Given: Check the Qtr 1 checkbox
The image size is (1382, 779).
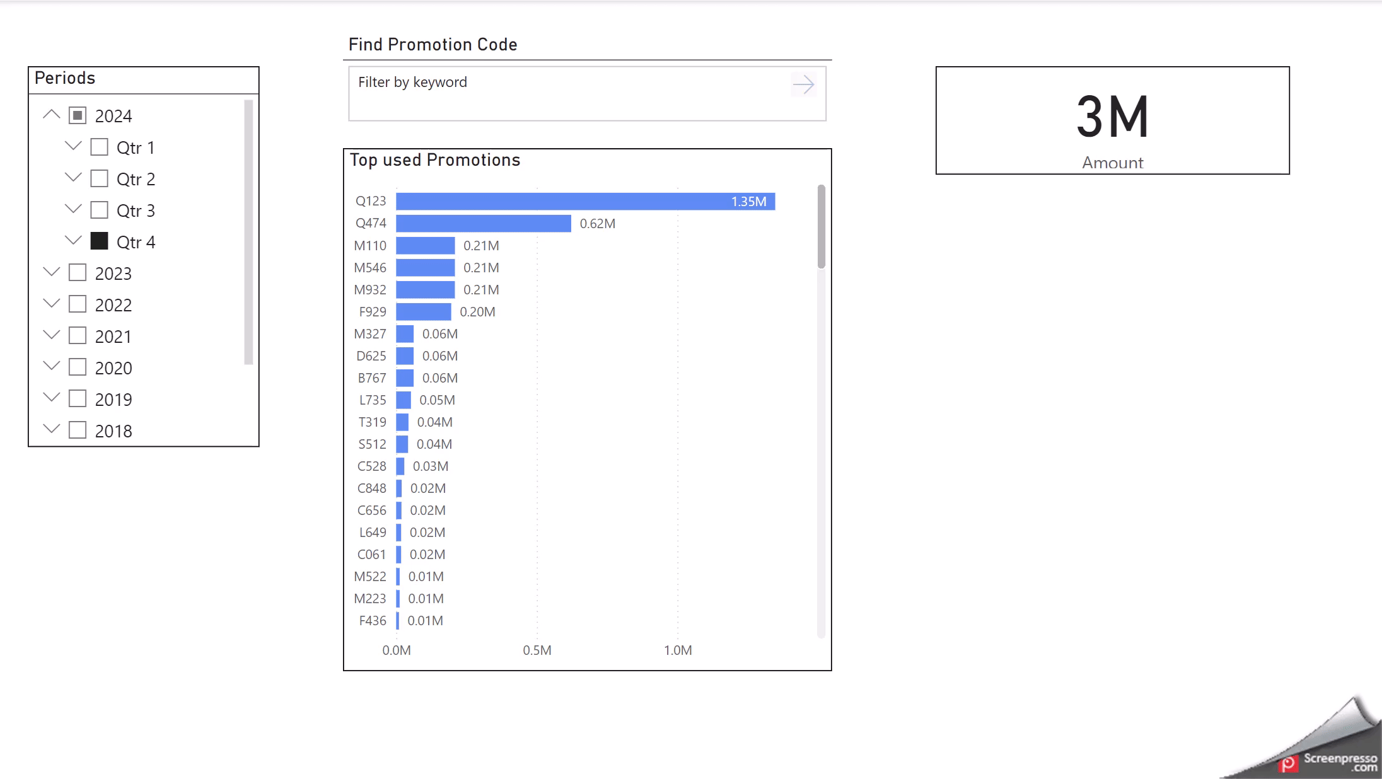Looking at the screenshot, I should tap(100, 147).
